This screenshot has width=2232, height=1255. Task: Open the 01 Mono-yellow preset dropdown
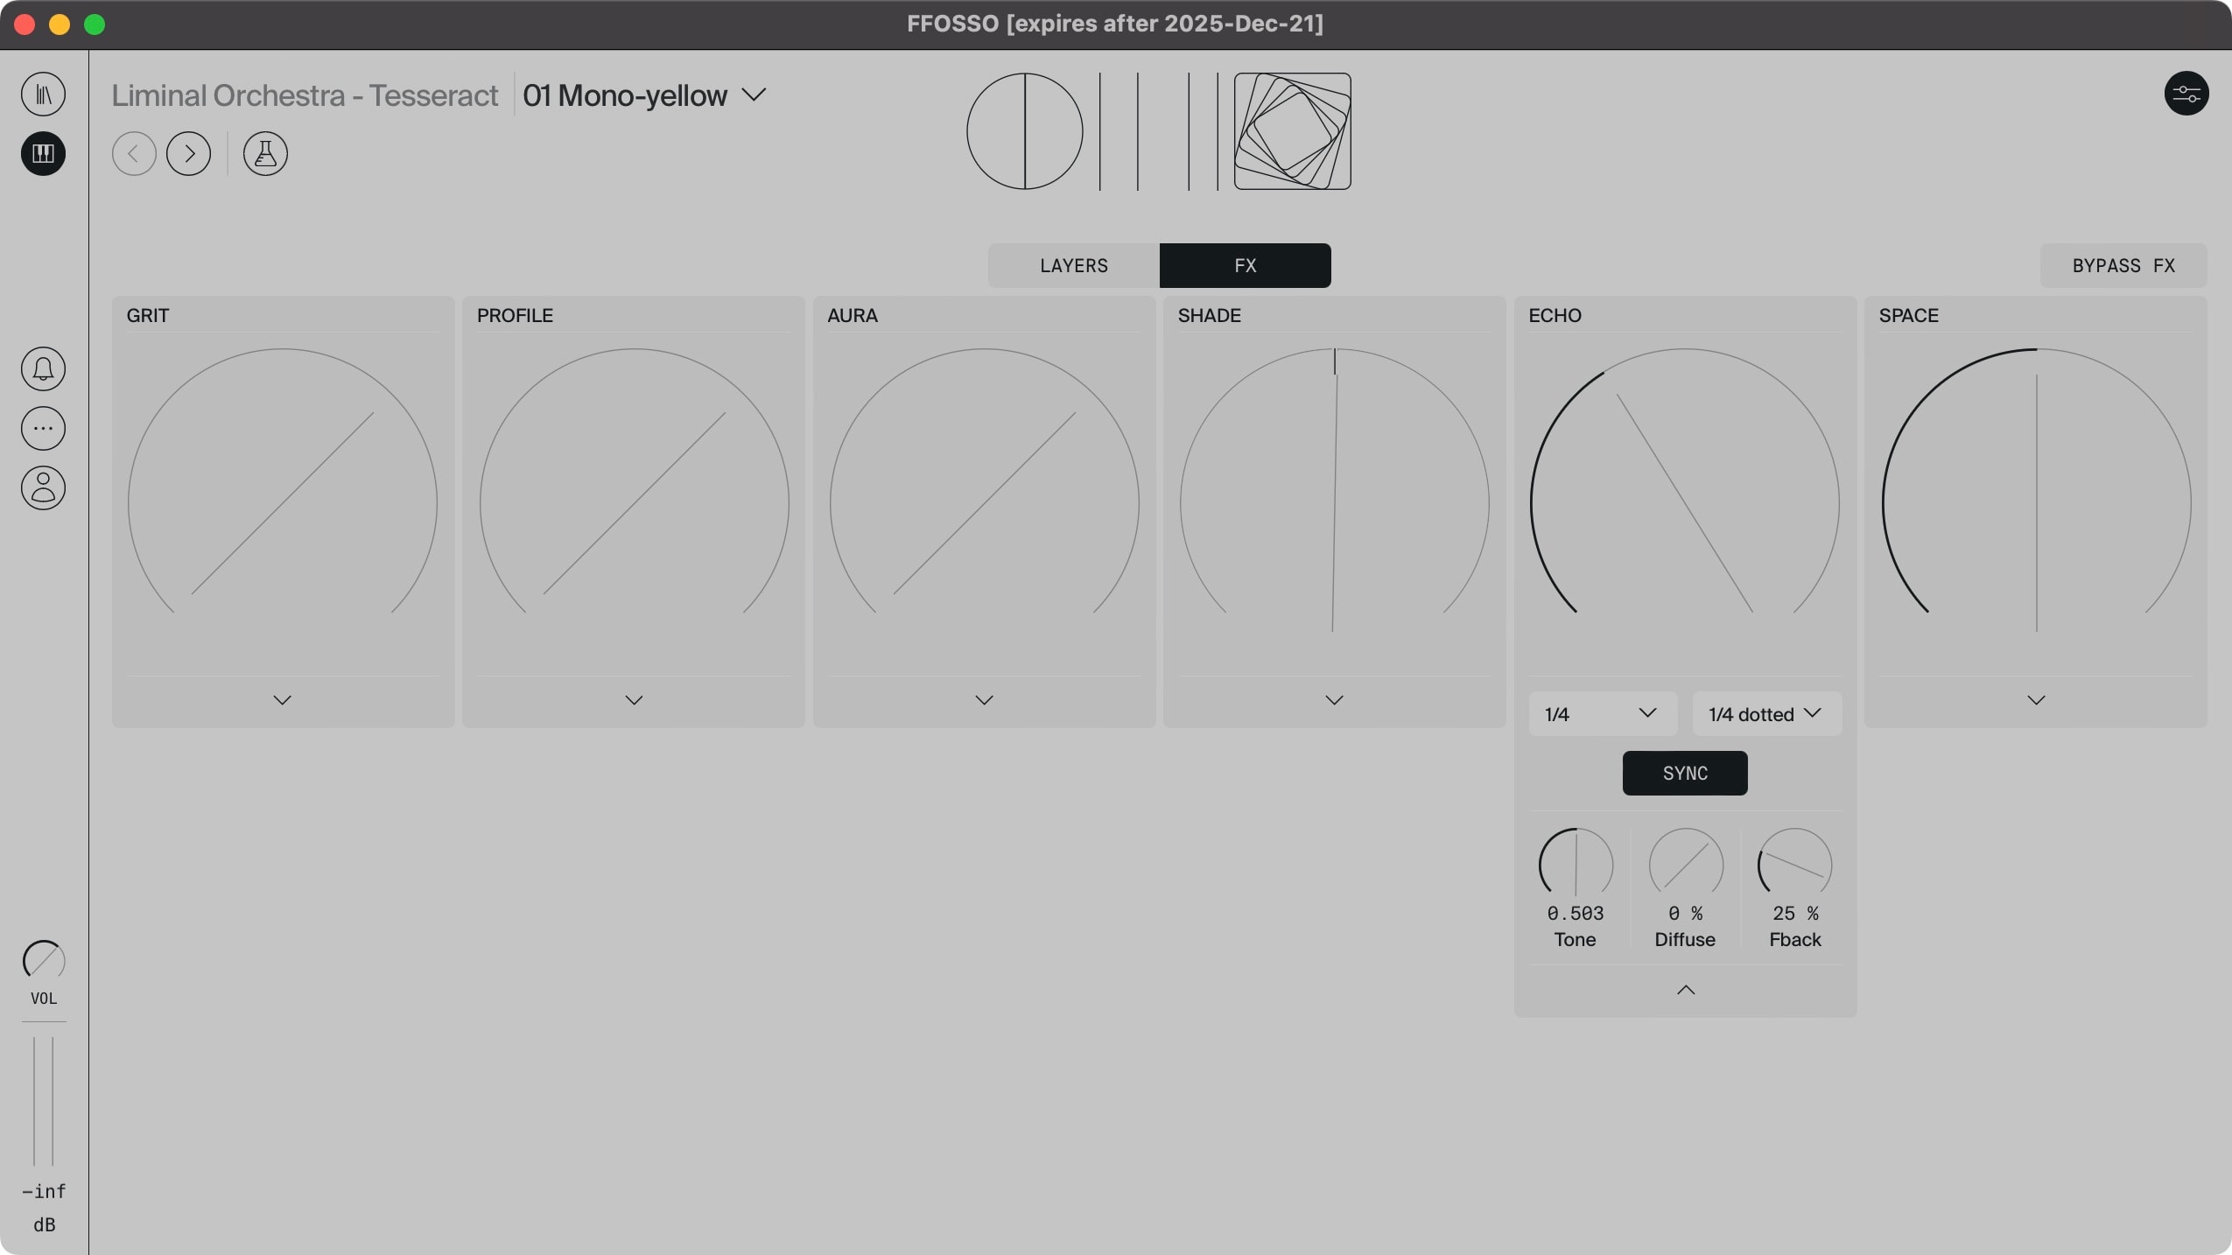[x=645, y=95]
